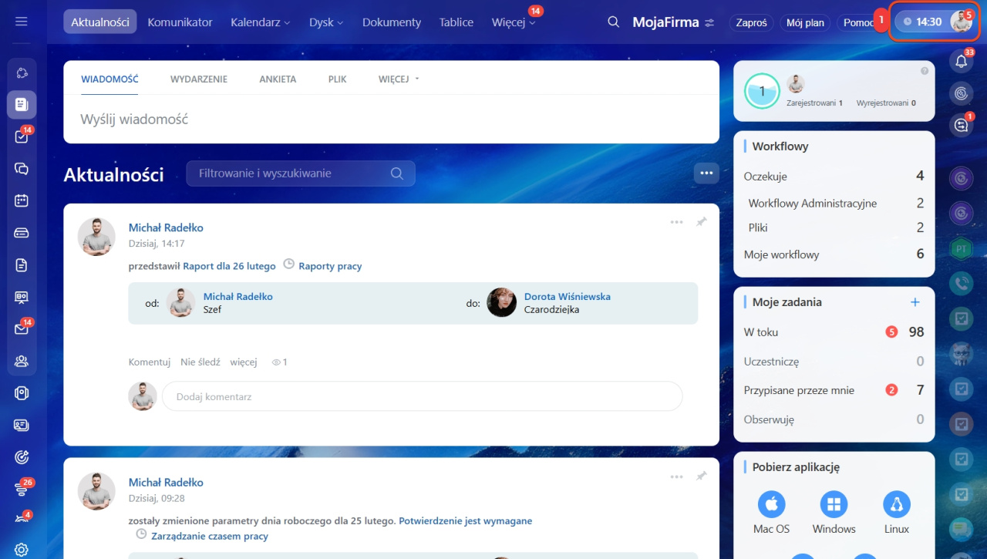Viewport: 987px width, 559px height.
Task: Open the settings gear in left sidebar
Action: pos(22,550)
